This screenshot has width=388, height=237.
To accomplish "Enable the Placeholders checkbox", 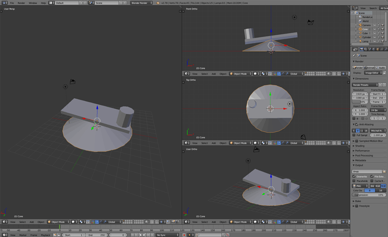I will click(354, 181).
